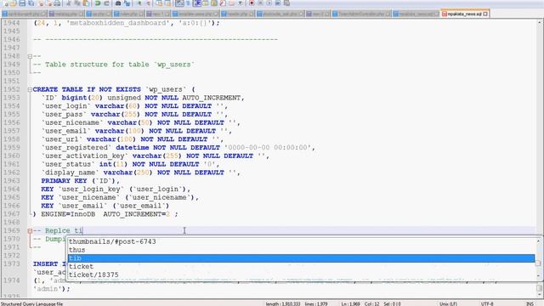Choose 'ticket' from the autocomplete list
The width and height of the screenshot is (544, 306).
point(82,266)
